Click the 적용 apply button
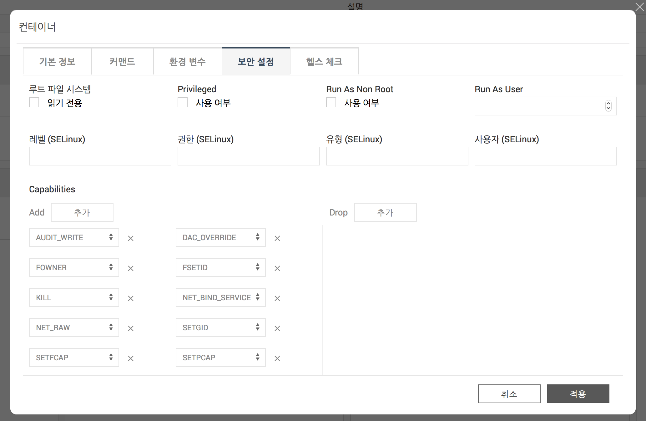Viewport: 646px width, 421px height. (x=578, y=394)
